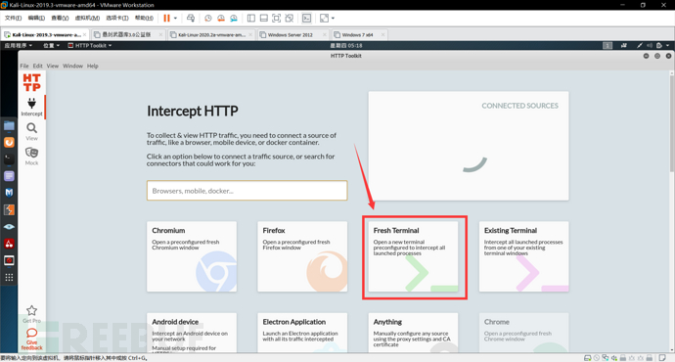Toggle VMware library sidebar view icon

click(251, 18)
